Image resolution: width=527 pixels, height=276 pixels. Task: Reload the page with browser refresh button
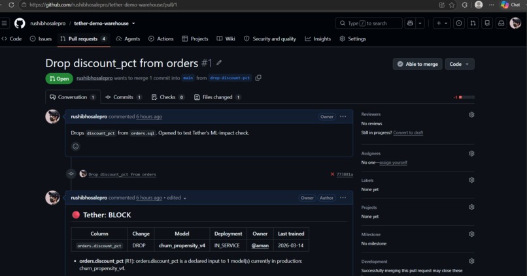(x=11, y=5)
